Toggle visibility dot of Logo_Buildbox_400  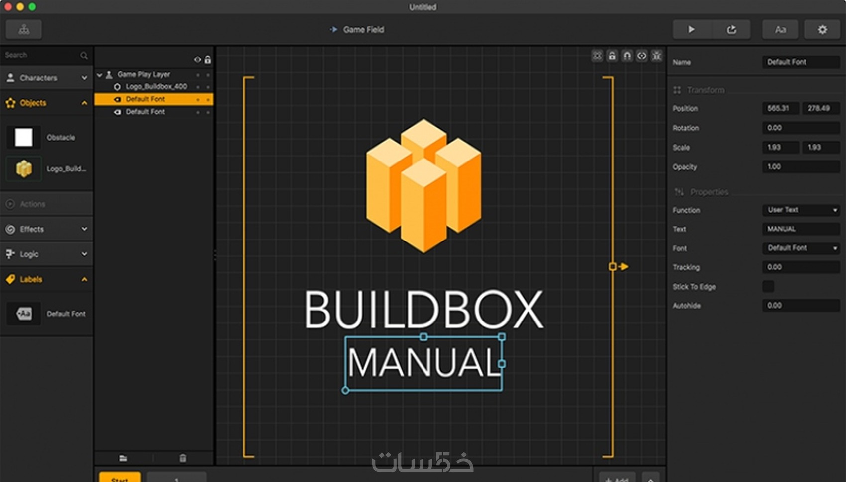[198, 87]
